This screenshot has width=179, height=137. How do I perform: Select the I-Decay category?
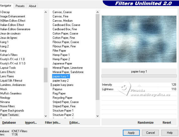[5, 12]
